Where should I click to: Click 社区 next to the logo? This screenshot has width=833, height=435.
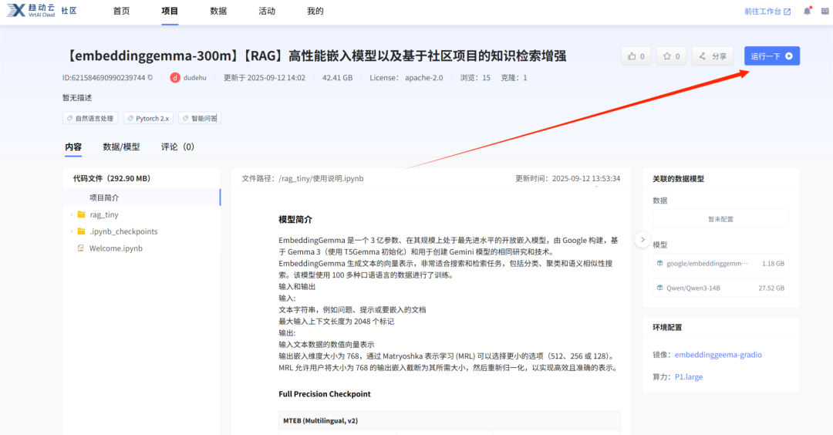(69, 11)
